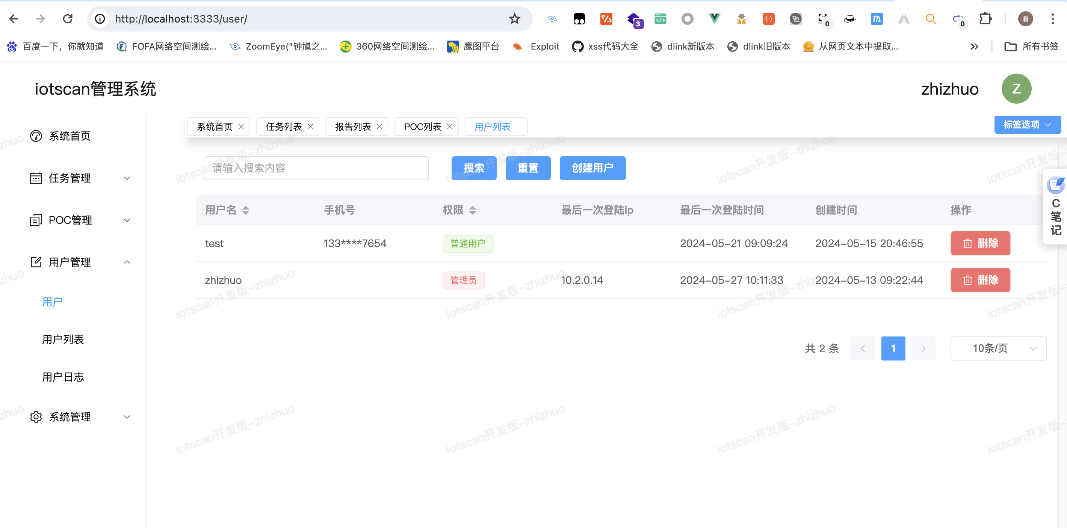Open 用户日志 in the sidebar
This screenshot has height=528, width=1067.
point(63,377)
